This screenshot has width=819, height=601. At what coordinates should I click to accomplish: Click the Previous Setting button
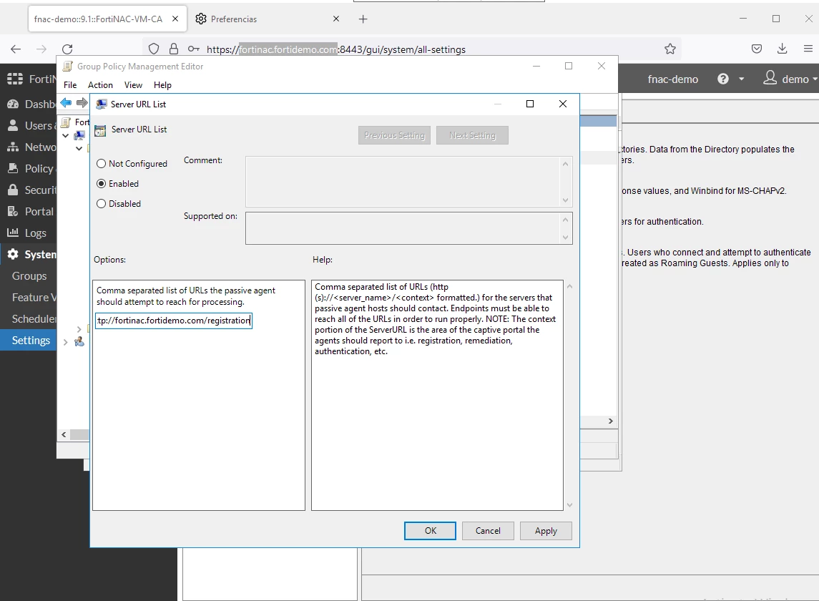[x=394, y=135]
